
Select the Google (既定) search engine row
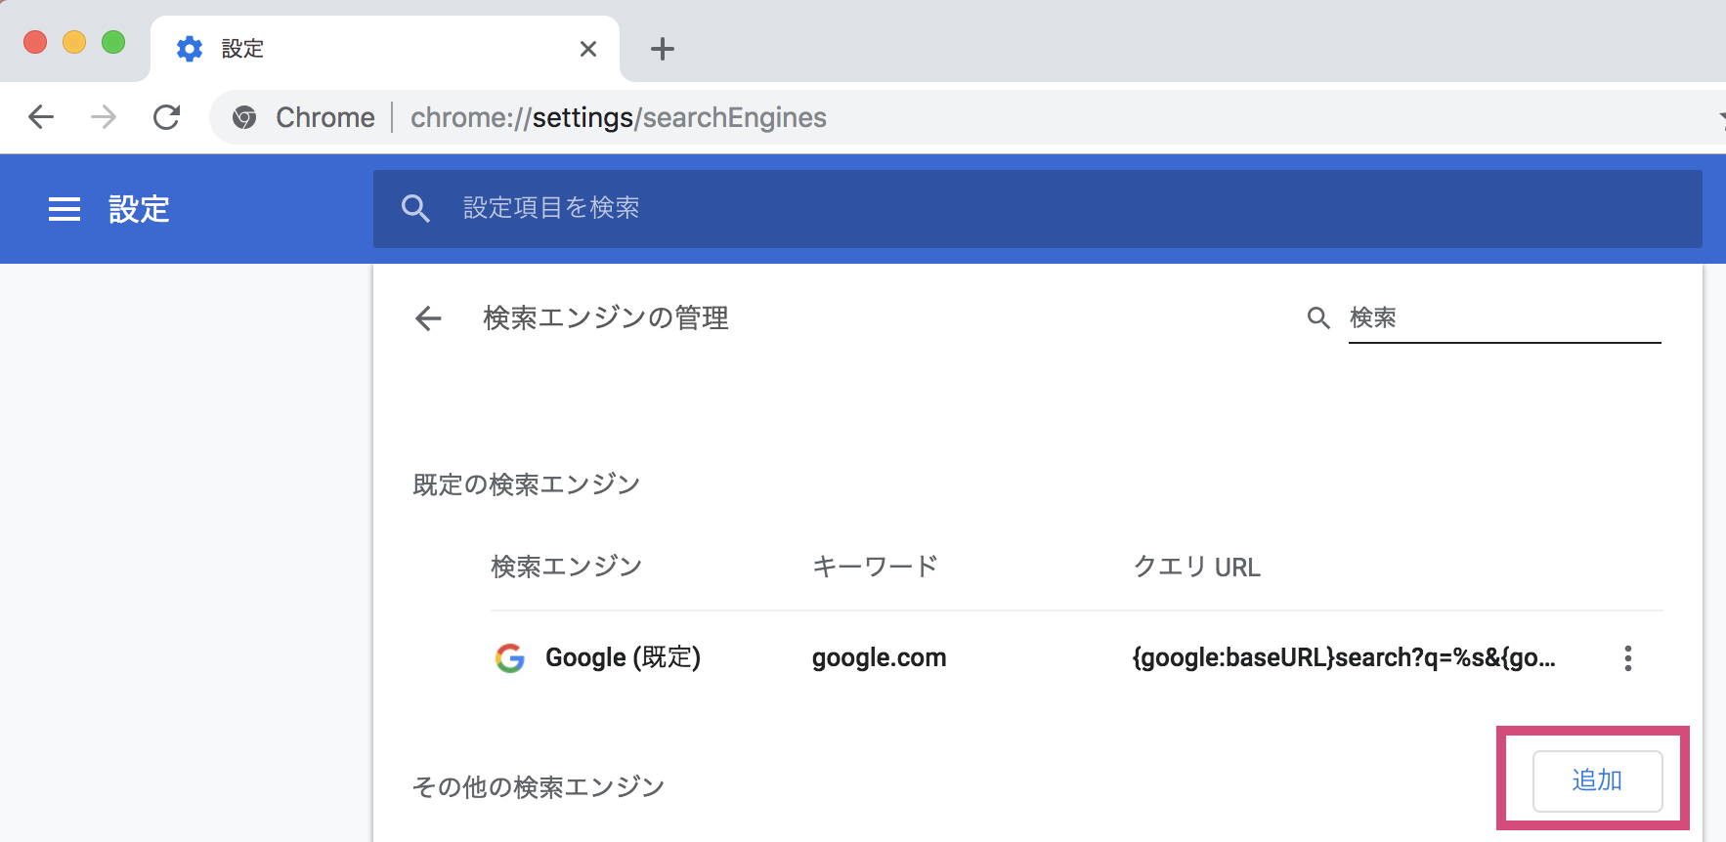(x=623, y=658)
